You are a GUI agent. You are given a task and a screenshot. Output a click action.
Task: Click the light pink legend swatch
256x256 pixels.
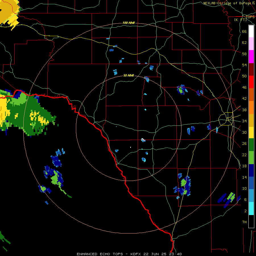251,44
